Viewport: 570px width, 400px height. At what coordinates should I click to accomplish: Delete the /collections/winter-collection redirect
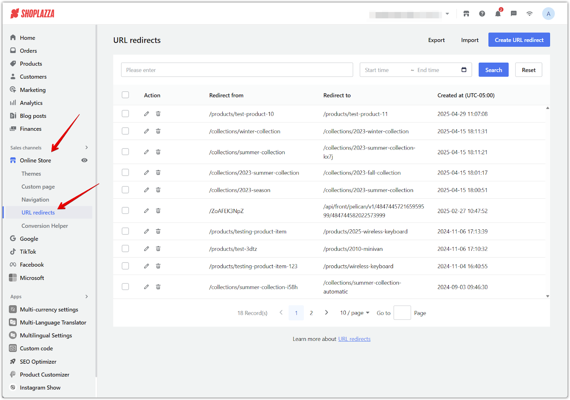pos(158,131)
